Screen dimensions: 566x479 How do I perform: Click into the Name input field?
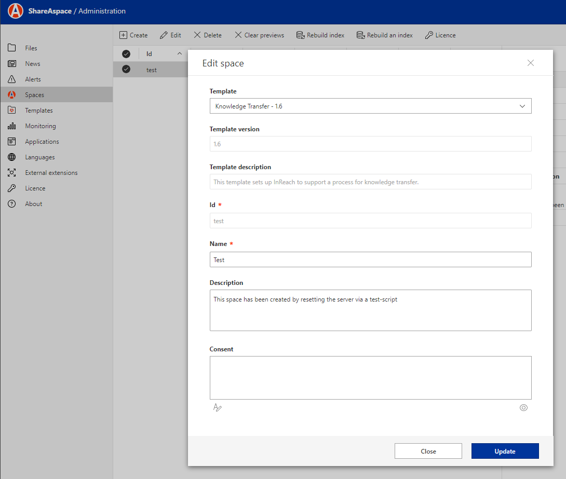point(370,259)
